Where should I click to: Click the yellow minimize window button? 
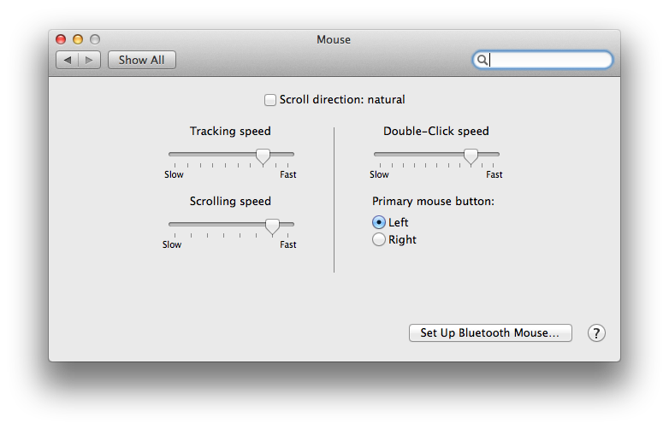point(78,39)
